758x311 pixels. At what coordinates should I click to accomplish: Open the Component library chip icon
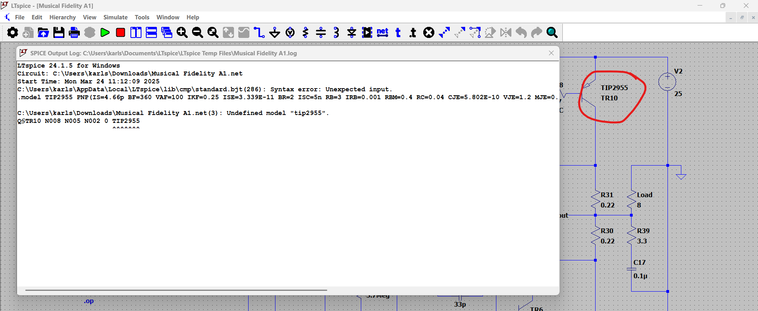point(367,32)
